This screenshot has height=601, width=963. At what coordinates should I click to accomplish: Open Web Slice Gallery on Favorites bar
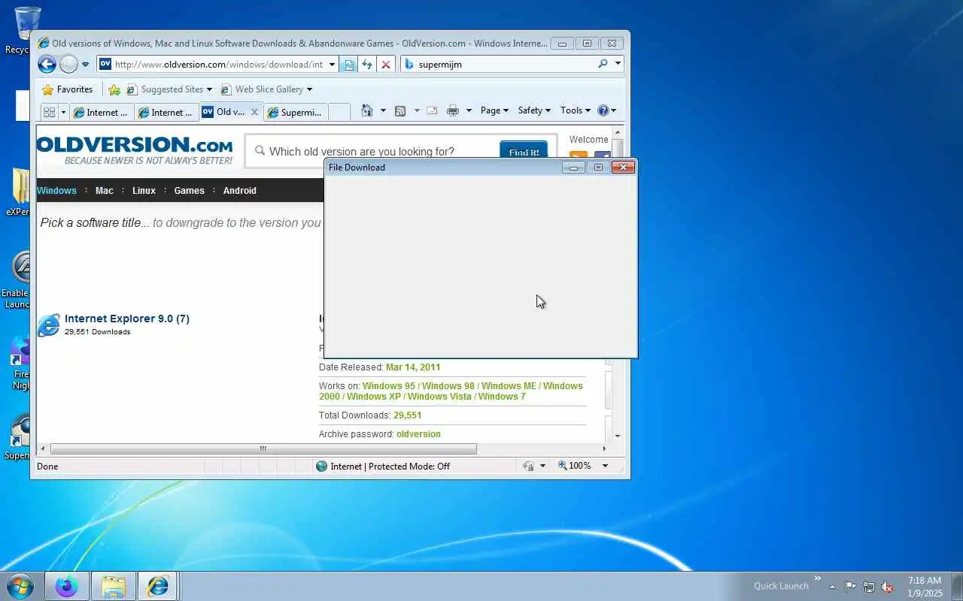[266, 89]
